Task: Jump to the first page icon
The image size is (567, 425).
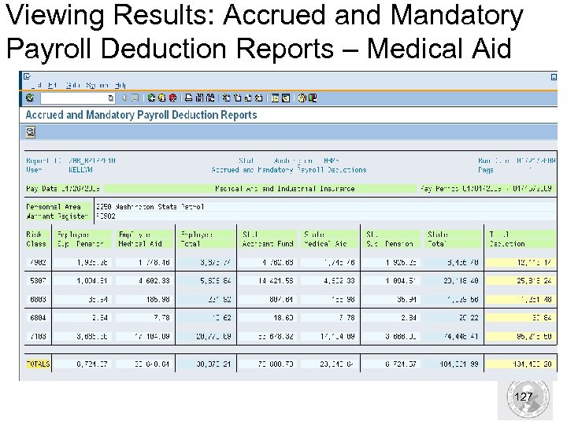Action: click(x=226, y=98)
